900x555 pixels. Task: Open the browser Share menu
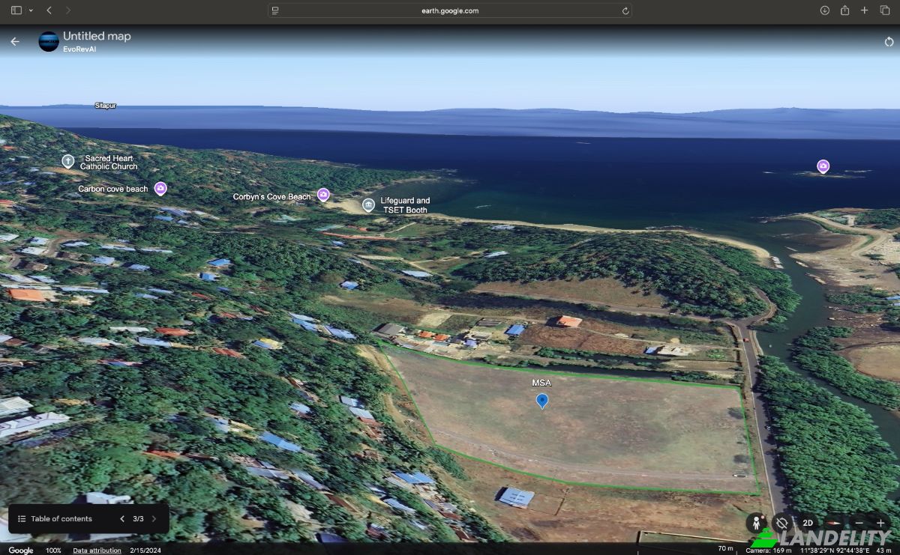(x=844, y=10)
